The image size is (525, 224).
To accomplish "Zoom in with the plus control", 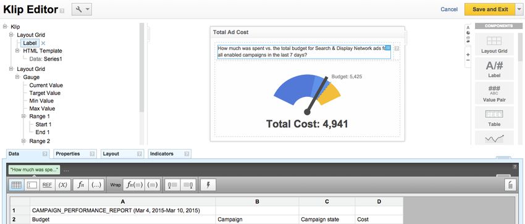I will pos(468,54).
